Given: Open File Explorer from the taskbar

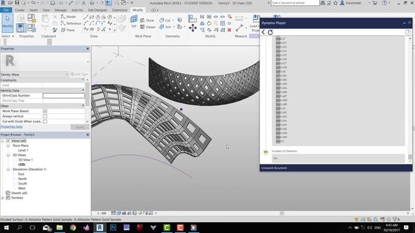Looking at the screenshot, I should click(x=60, y=227).
